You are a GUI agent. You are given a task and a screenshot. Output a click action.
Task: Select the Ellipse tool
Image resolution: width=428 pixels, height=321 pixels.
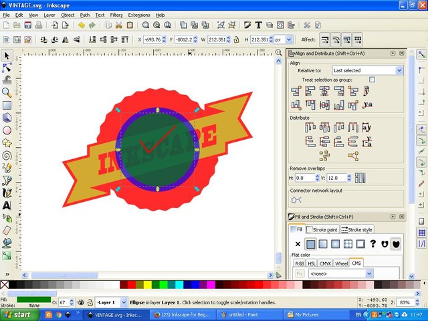[x=7, y=130]
